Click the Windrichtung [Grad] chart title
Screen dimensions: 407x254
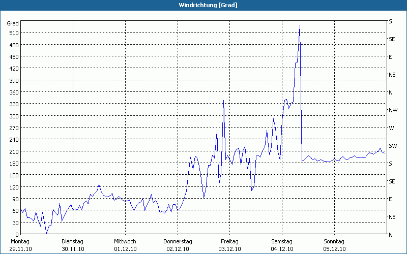(x=208, y=5)
